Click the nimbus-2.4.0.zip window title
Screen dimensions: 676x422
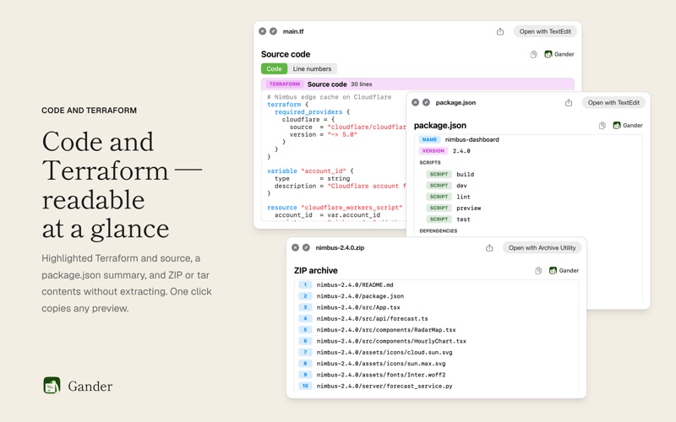[340, 247]
